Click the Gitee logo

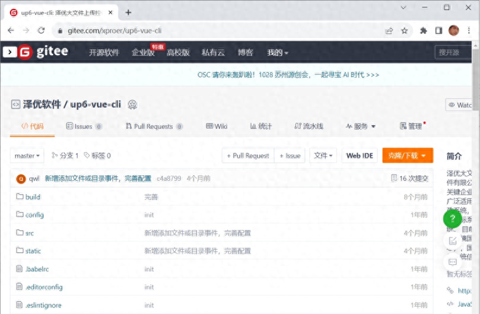click(43, 52)
